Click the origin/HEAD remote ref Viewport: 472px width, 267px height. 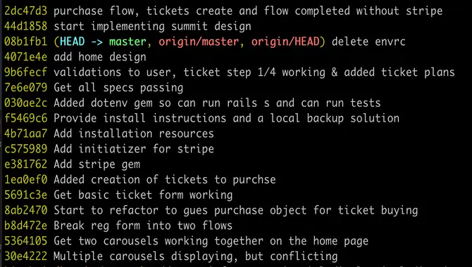285,41
